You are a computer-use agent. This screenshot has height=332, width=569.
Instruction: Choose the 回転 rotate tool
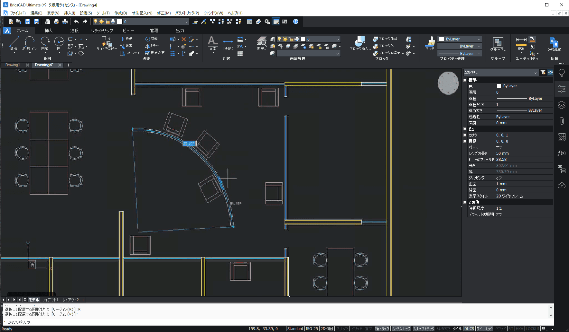(x=151, y=39)
